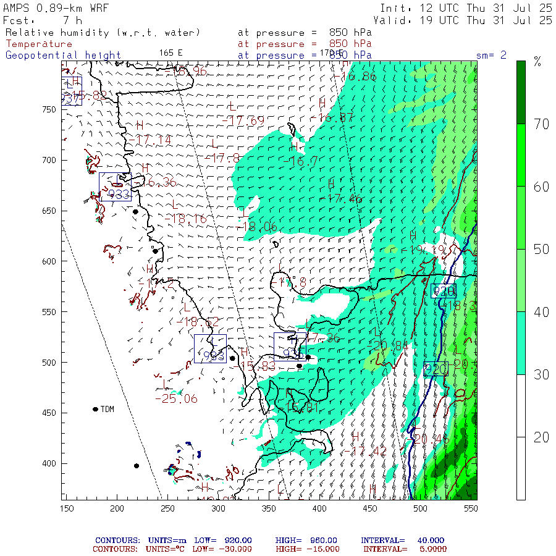Click the 'Fcst: 7 h' forecast hour label
Screen dimensions: 556x556
pyautogui.click(x=43, y=20)
